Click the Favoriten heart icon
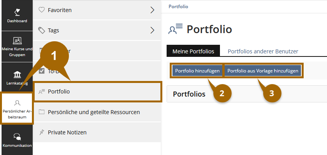327x155 pixels. (x=42, y=10)
